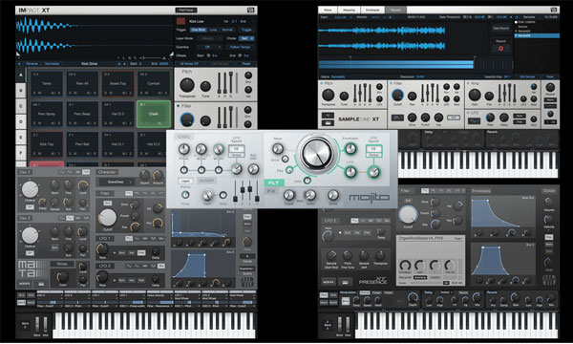Viewport: 573px width, 344px height.
Task: Trigger the Cymbal pad in Impact XT
Action: tap(154, 84)
